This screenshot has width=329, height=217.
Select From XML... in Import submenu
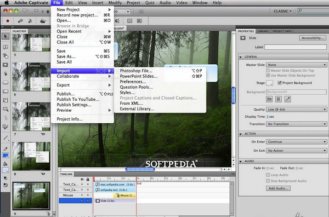tap(161, 104)
